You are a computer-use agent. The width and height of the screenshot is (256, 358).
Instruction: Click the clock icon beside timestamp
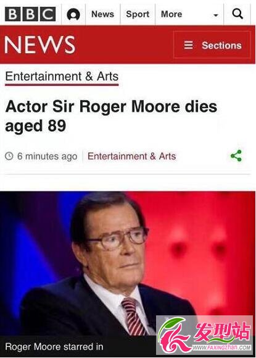tap(9, 156)
